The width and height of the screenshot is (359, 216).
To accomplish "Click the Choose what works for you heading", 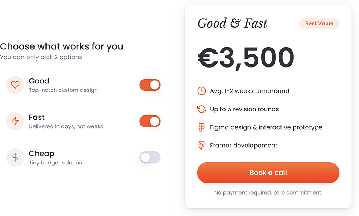I will [x=61, y=46].
